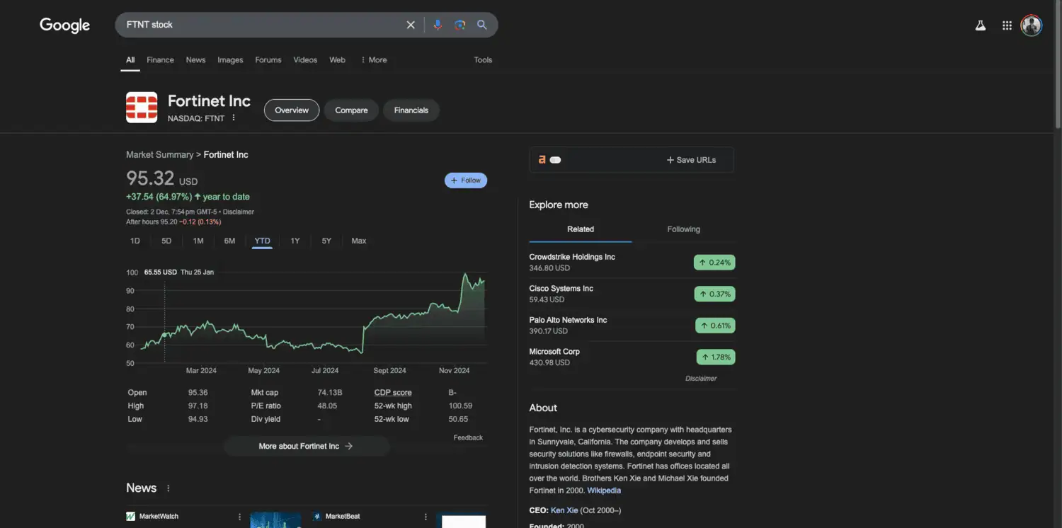Screen dimensions: 1062x528
Task: Click the MarketWatch source icon
Action: coord(130,517)
